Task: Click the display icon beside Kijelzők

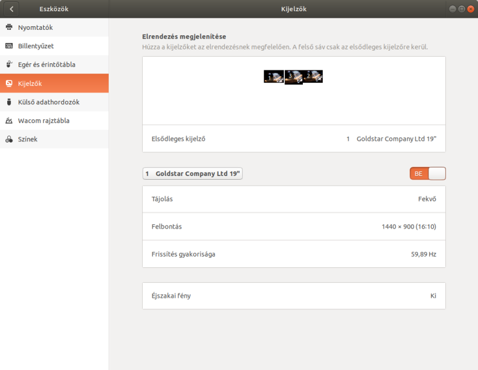Action: (9, 83)
